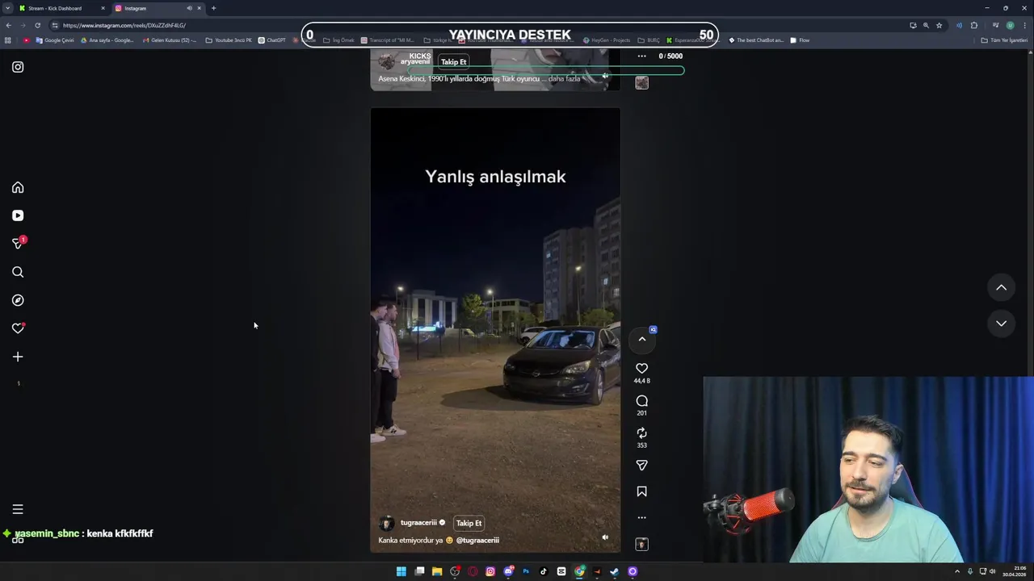Open Notifications heart in the sidebar

tap(18, 328)
